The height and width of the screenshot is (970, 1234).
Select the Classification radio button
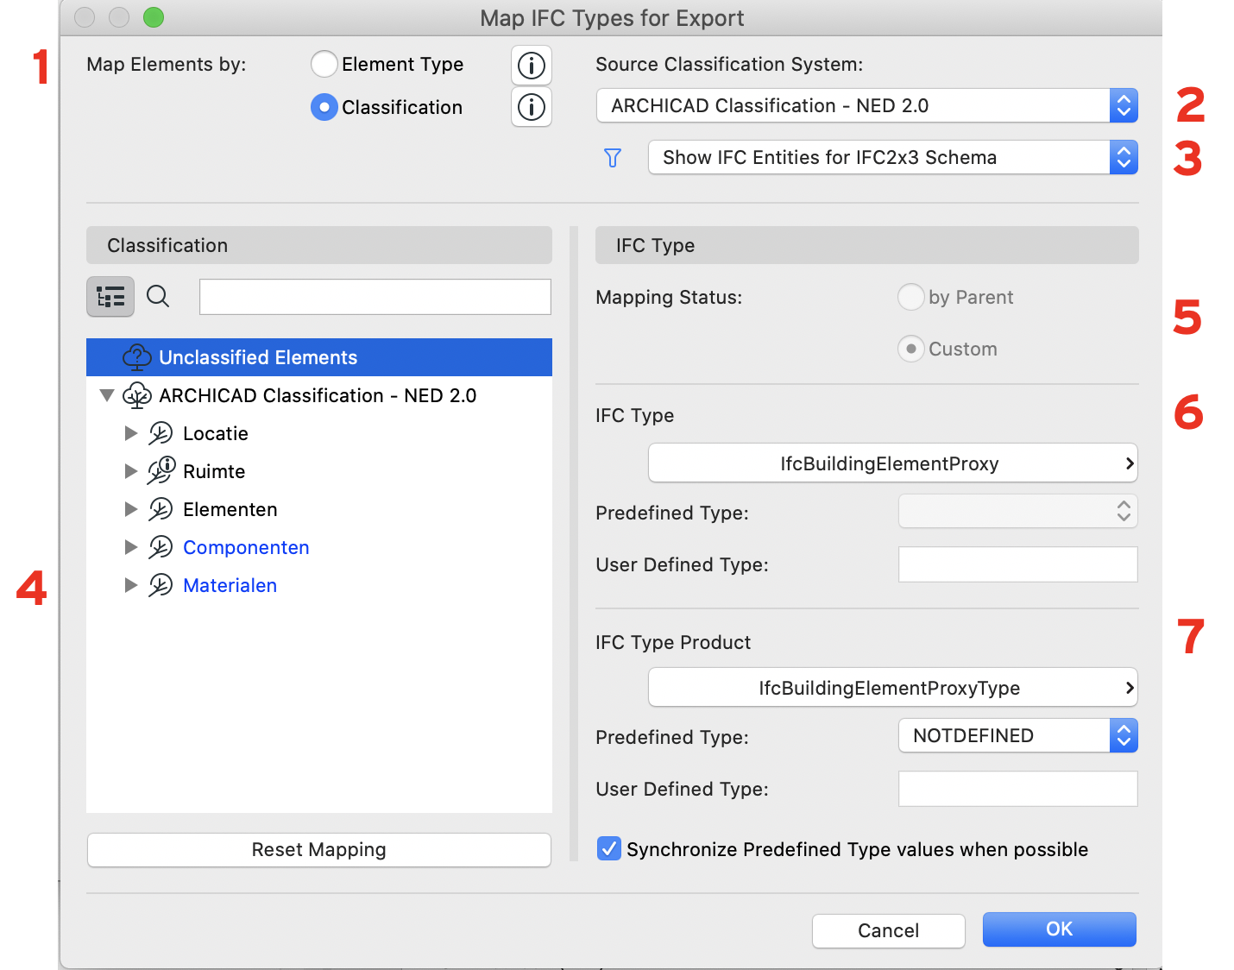(324, 107)
